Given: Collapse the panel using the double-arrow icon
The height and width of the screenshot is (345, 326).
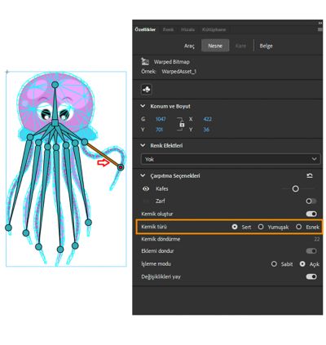Looking at the screenshot, I should pyautogui.click(x=320, y=23).
